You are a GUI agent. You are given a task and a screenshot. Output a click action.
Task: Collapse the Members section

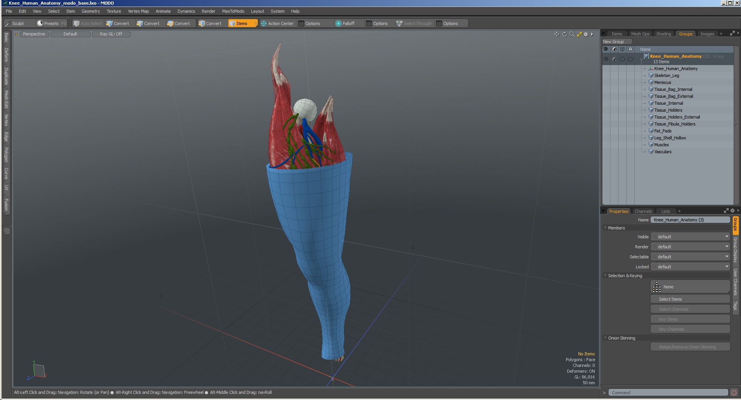point(605,228)
